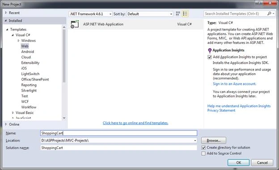The width and height of the screenshot is (279, 170).
Task: Collapse the Installed section
Action: [6, 21]
